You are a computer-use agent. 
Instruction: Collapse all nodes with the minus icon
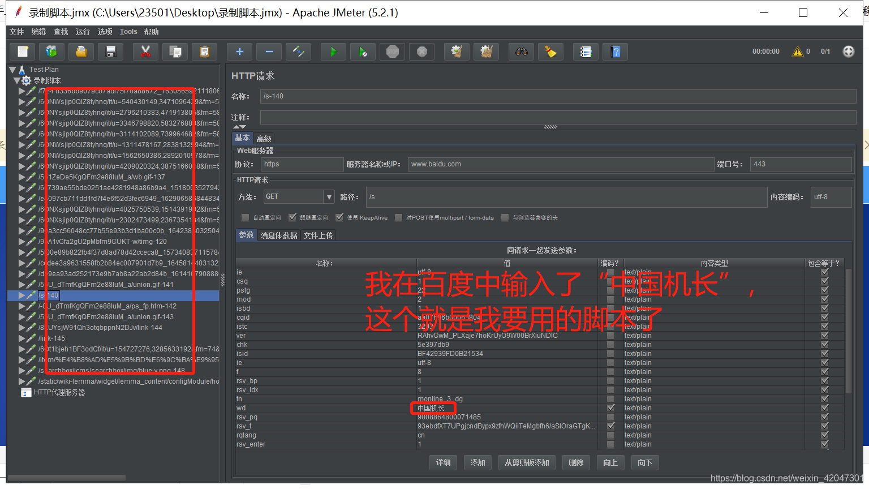pos(269,52)
